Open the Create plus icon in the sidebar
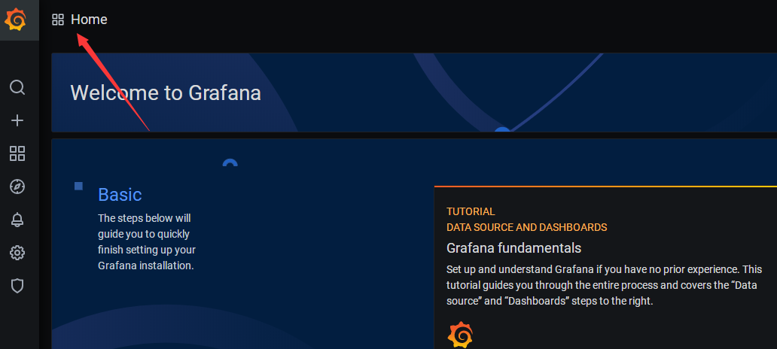The height and width of the screenshot is (349, 777). 17,121
